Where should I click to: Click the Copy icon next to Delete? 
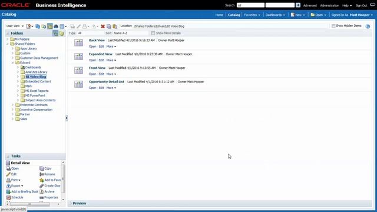point(109,26)
